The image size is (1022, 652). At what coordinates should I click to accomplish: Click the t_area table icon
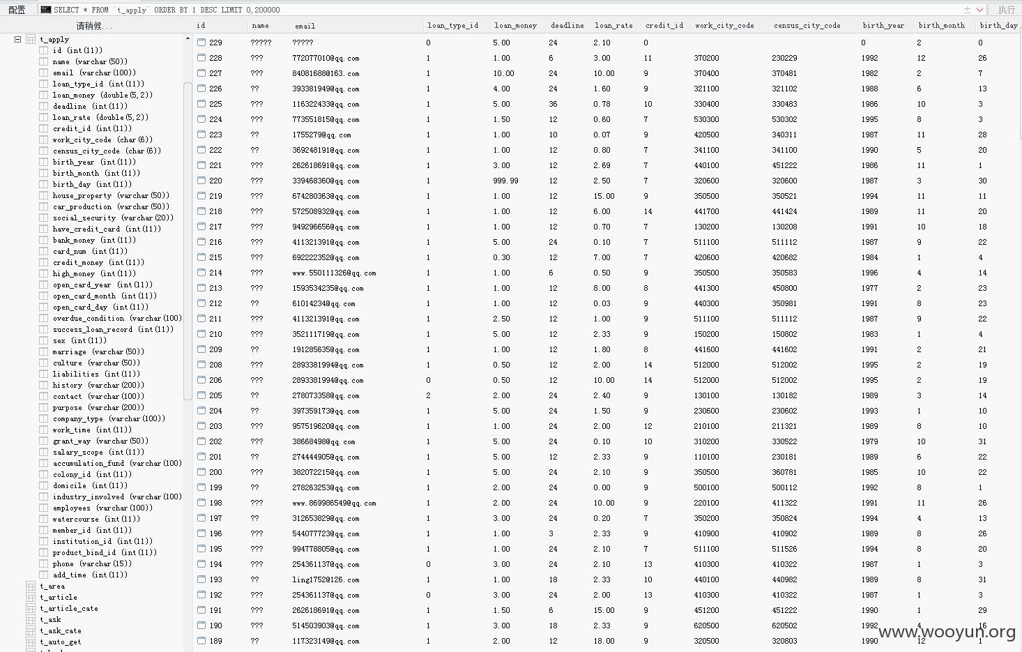[31, 586]
